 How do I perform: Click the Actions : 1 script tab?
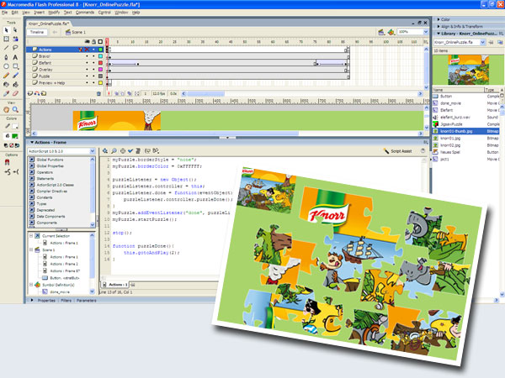click(115, 285)
